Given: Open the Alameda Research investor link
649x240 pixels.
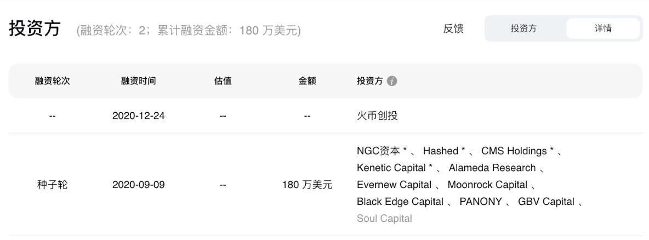Looking at the screenshot, I should pyautogui.click(x=492, y=168).
